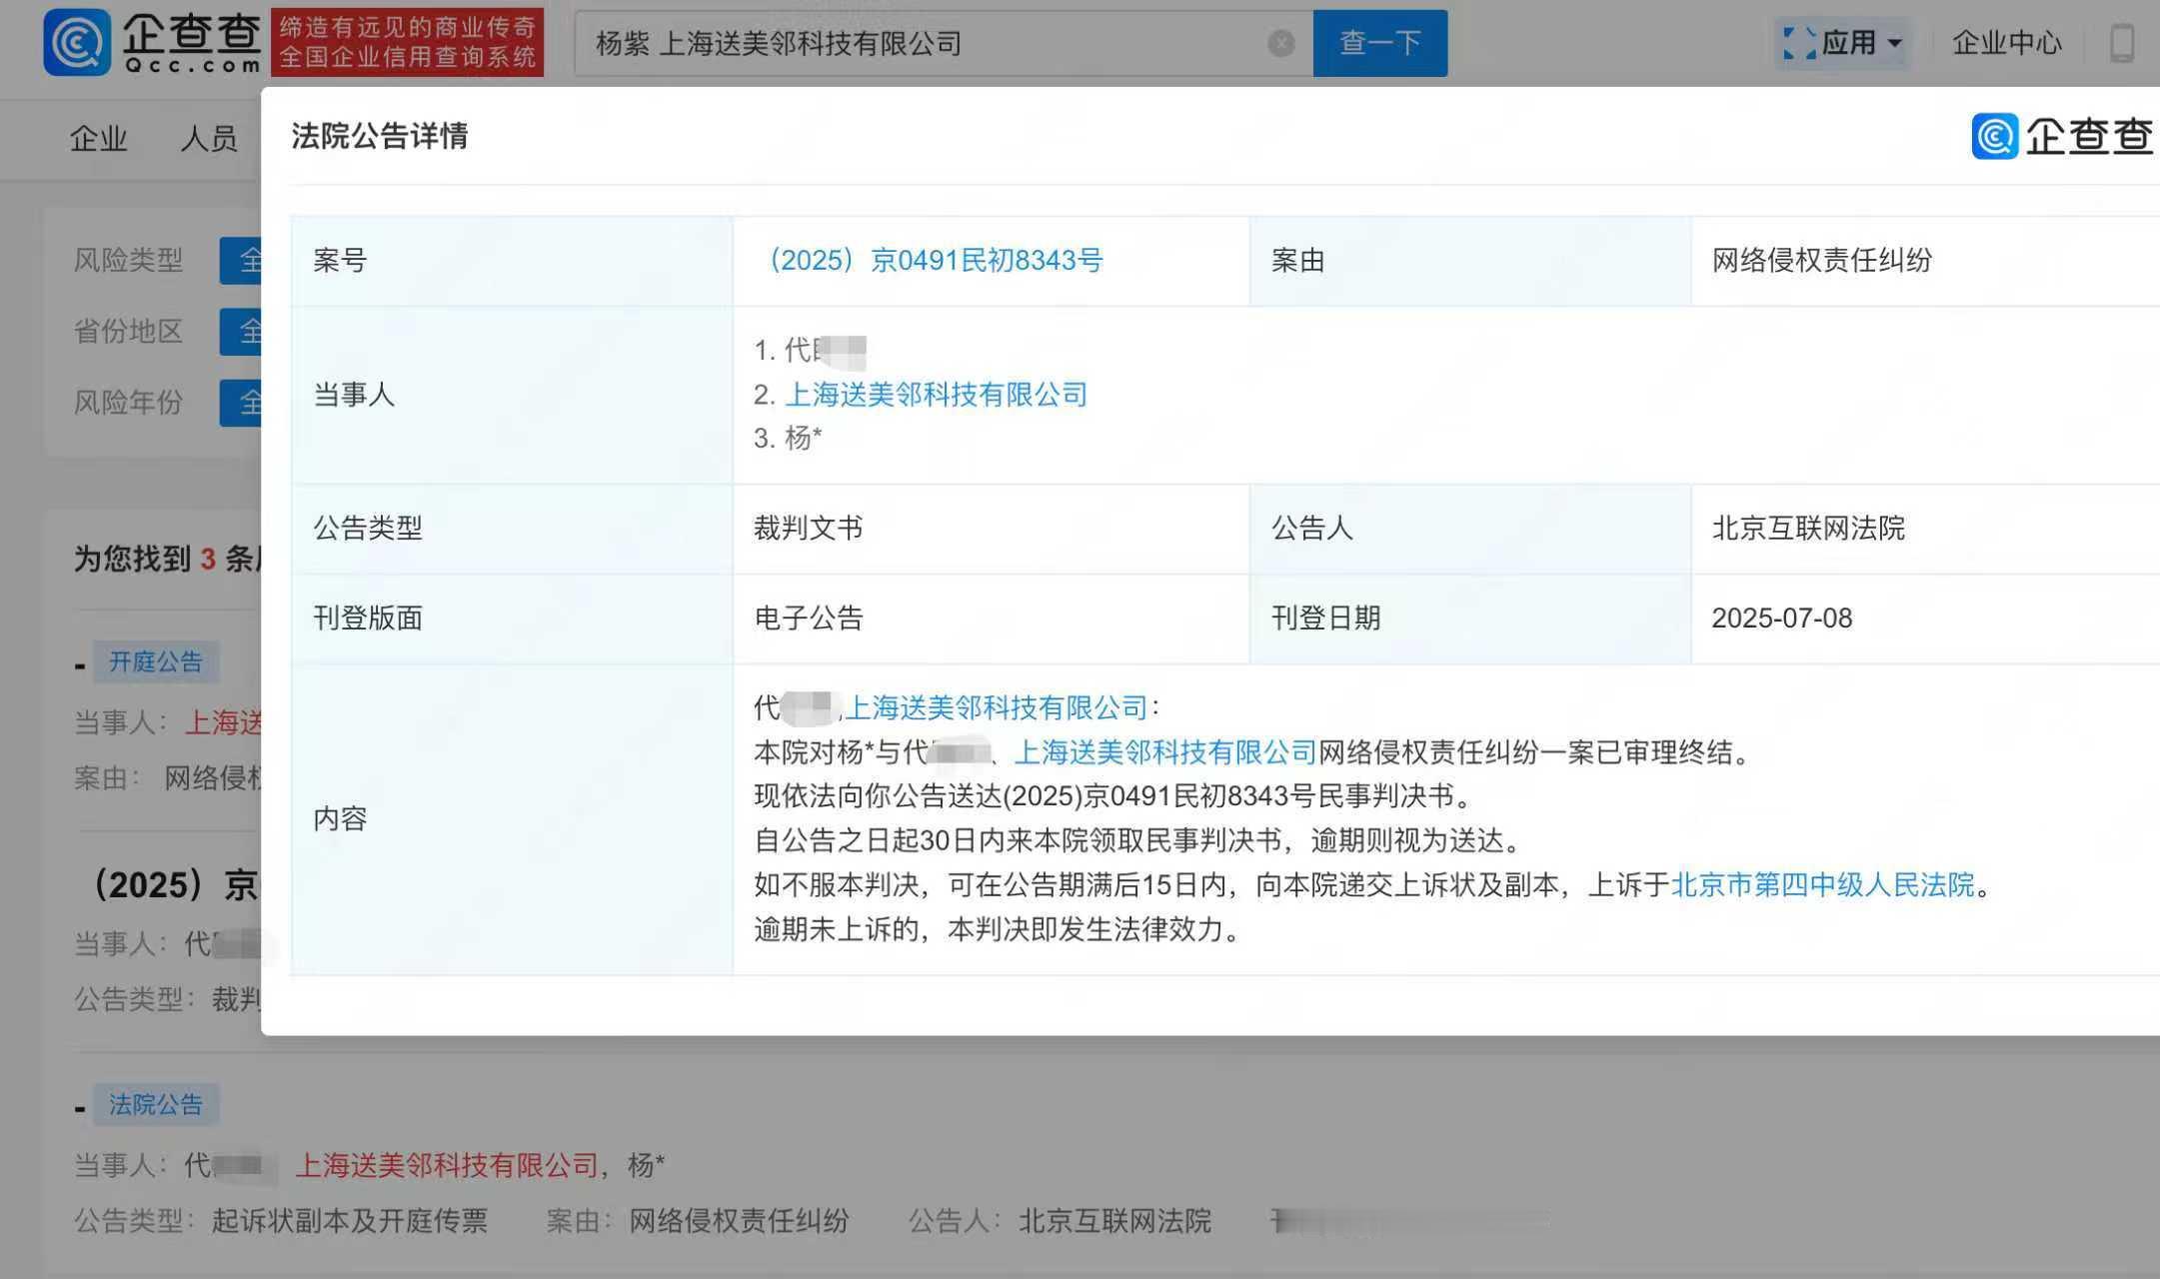
Task: Click the 企查查 logo in the dialog header
Action: [2062, 136]
